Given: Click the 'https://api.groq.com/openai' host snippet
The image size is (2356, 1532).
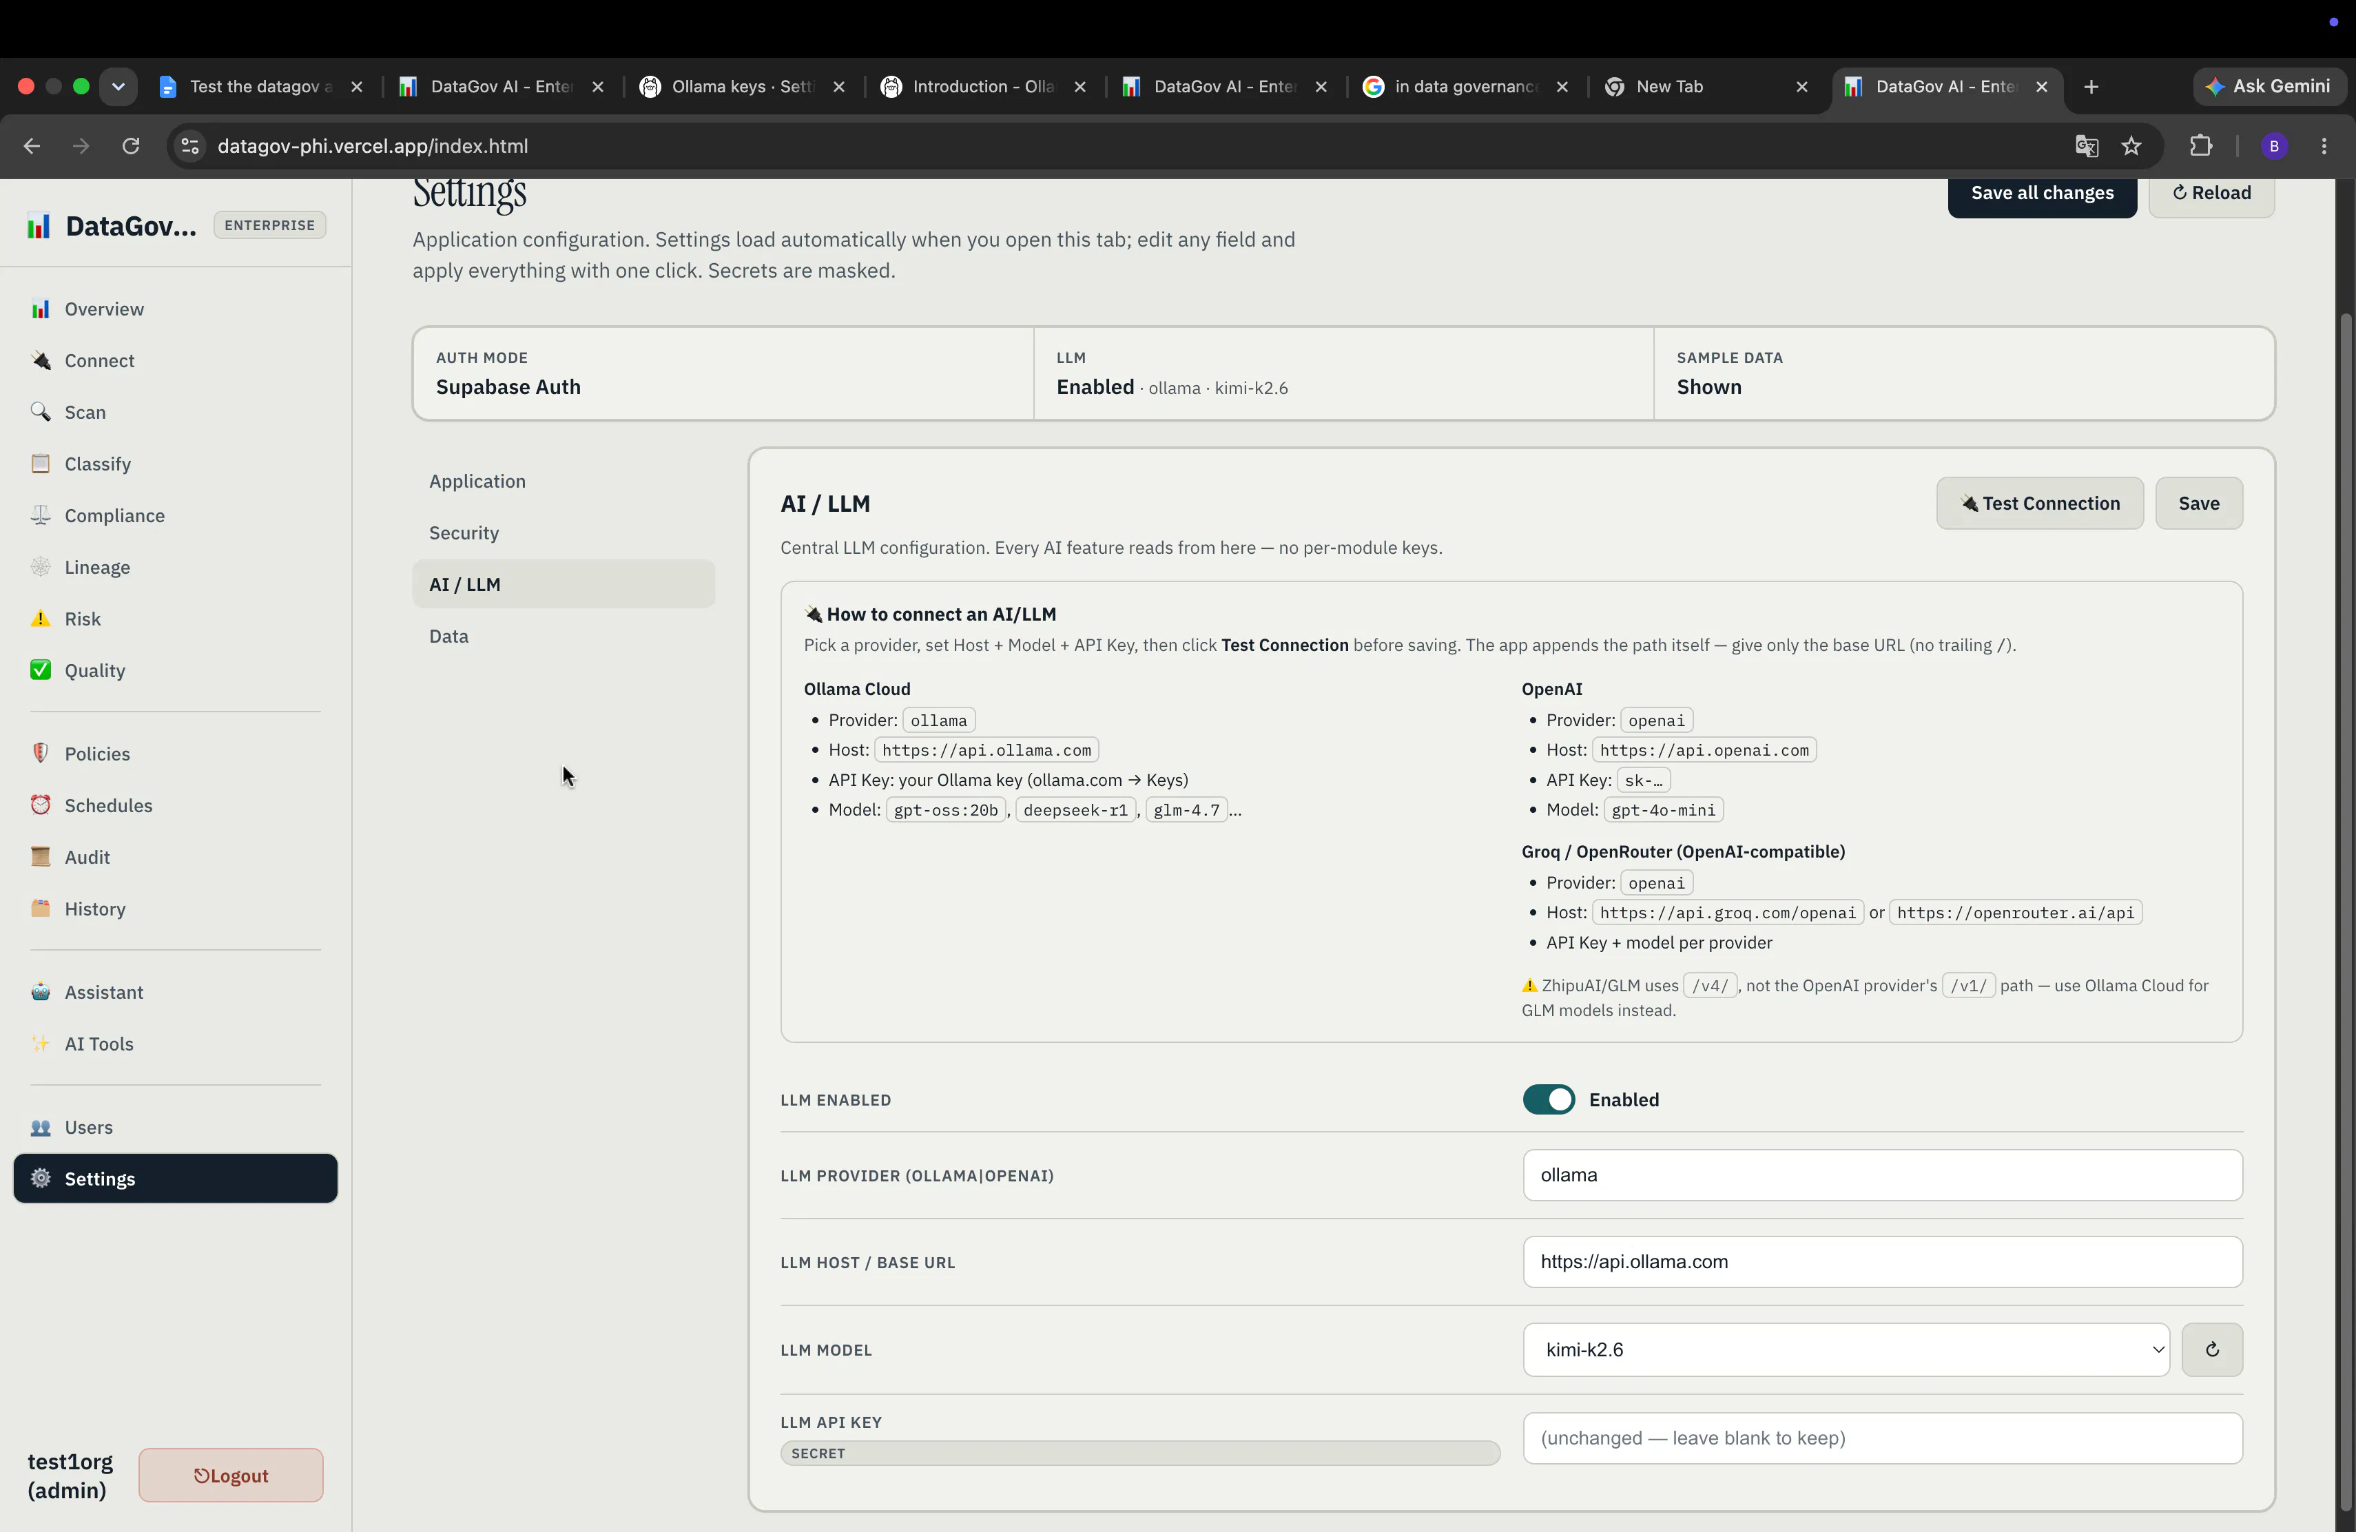Looking at the screenshot, I should 1728,913.
